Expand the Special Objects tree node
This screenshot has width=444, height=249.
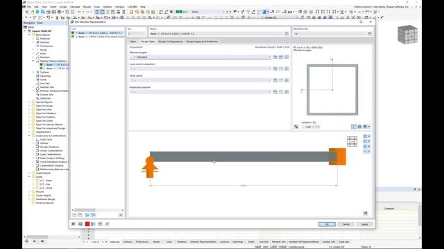click(x=29, y=102)
